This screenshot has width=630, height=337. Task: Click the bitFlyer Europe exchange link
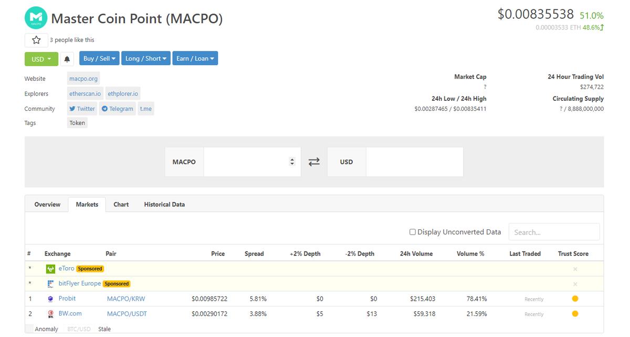(x=79, y=283)
